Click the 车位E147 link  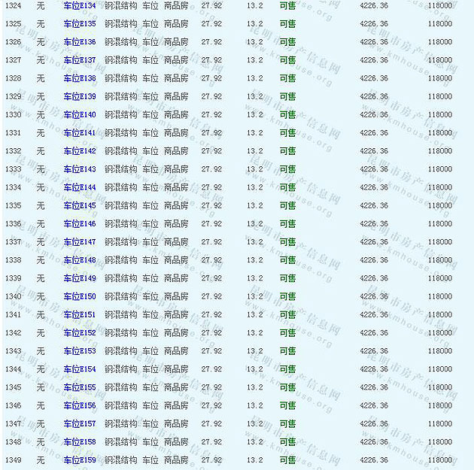pos(79,242)
